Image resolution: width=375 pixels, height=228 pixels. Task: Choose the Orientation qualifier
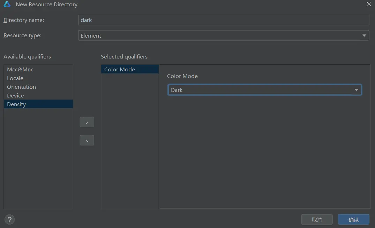coord(21,87)
